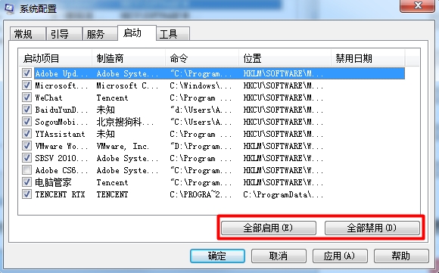Viewport: 439px width, 273px height.
Task: Click manufacturer "VMware, Inc." cell
Action: [123, 146]
